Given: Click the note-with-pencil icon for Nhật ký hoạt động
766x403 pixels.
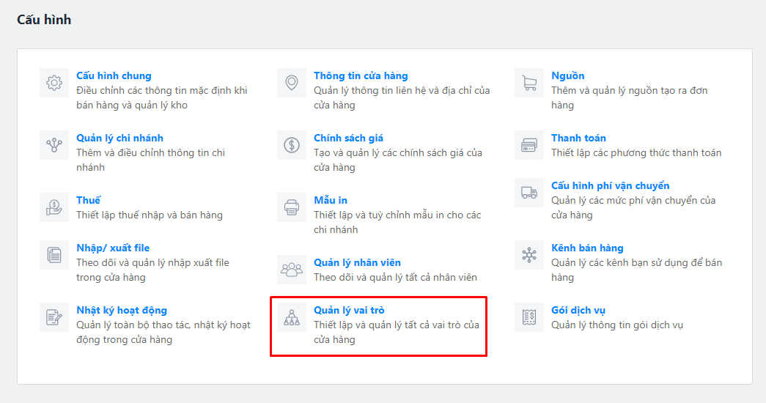Looking at the screenshot, I should [54, 317].
